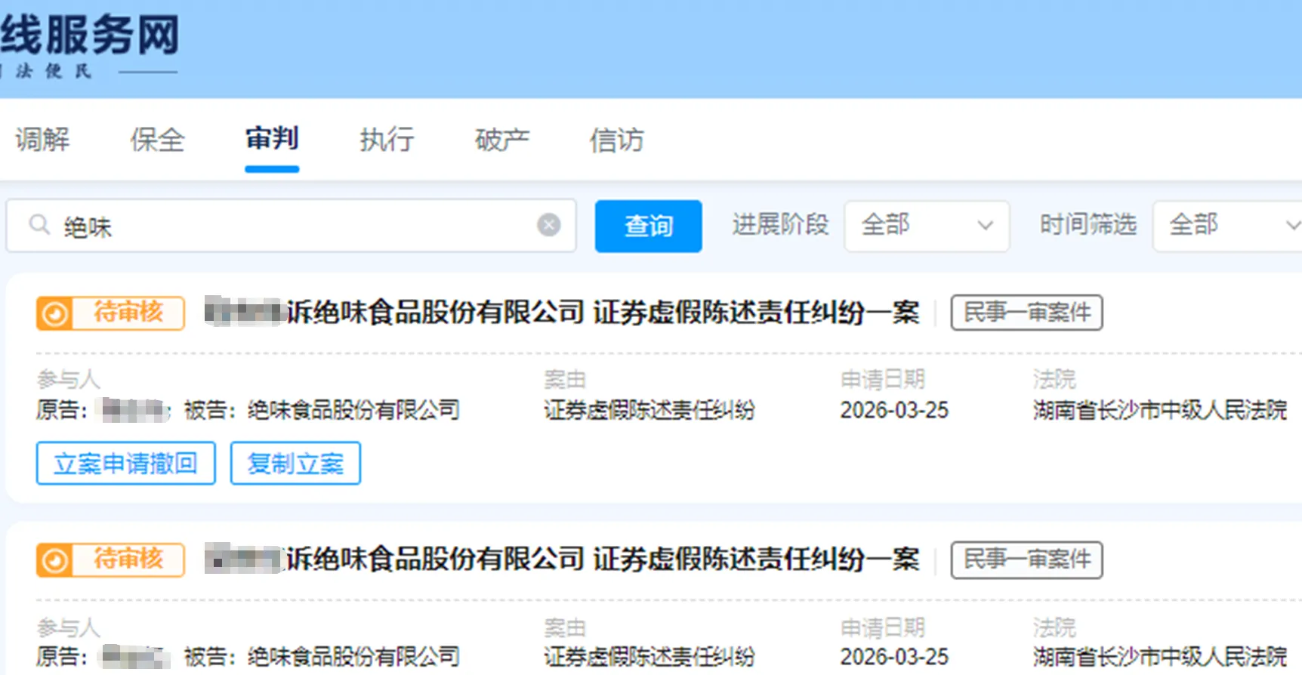Screen dimensions: 1302x675
Task: Click second case date 2026-03-25
Action: [x=894, y=657]
